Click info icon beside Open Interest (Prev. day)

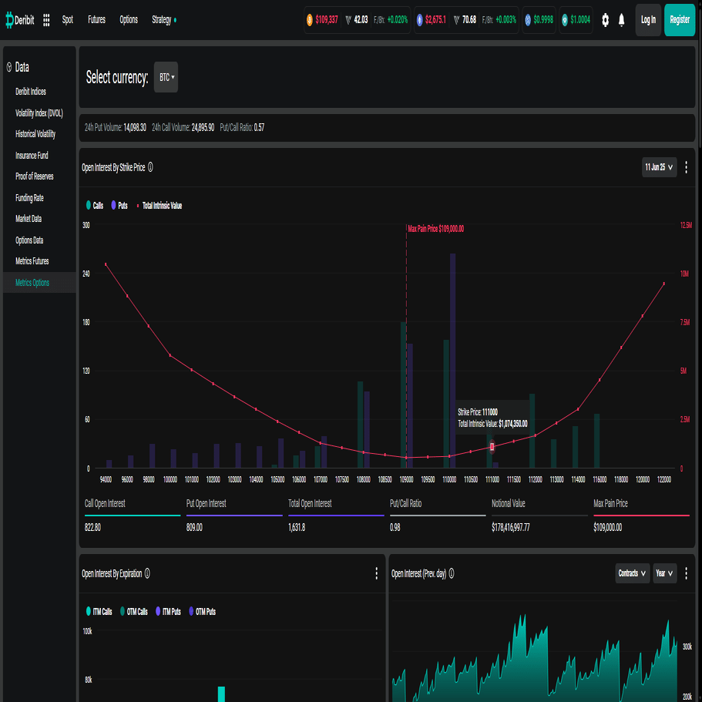[x=452, y=573]
